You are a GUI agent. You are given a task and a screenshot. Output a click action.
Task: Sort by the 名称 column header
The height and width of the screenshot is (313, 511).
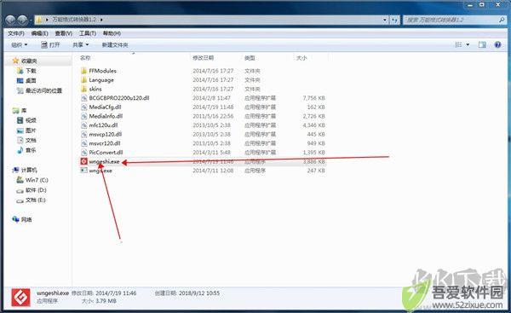click(85, 58)
